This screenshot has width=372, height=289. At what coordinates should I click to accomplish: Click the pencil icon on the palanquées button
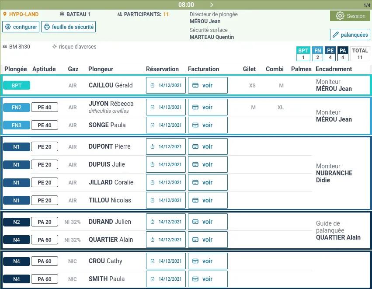[335, 35]
